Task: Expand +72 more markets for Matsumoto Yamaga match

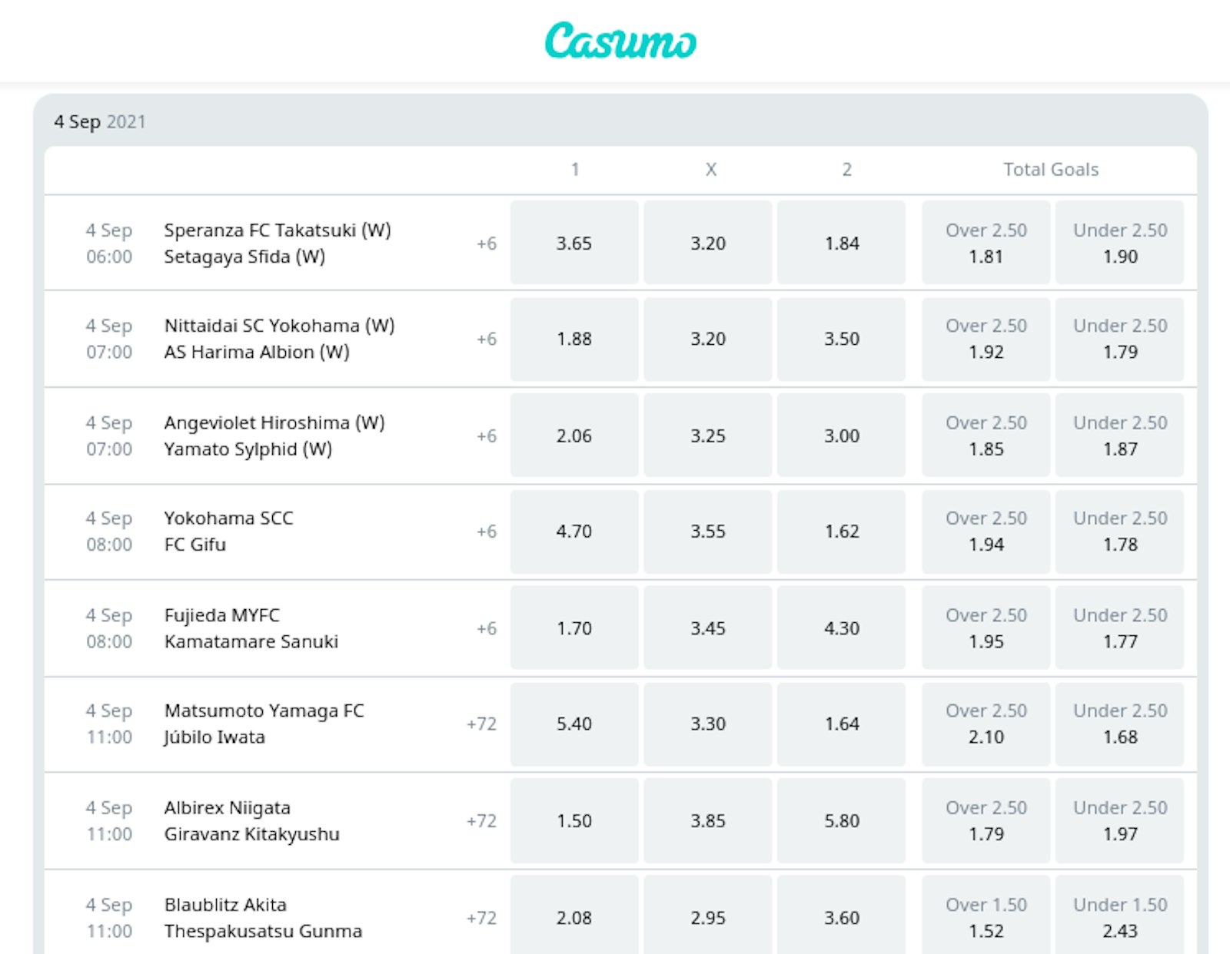Action: point(481,724)
